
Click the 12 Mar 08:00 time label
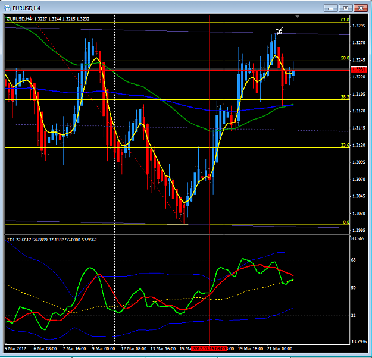(134, 348)
